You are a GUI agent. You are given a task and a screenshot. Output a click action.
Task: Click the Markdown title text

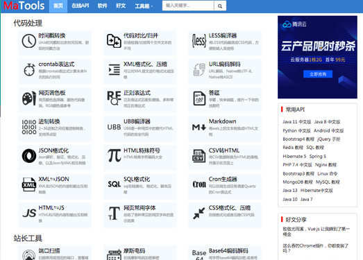[223, 121]
